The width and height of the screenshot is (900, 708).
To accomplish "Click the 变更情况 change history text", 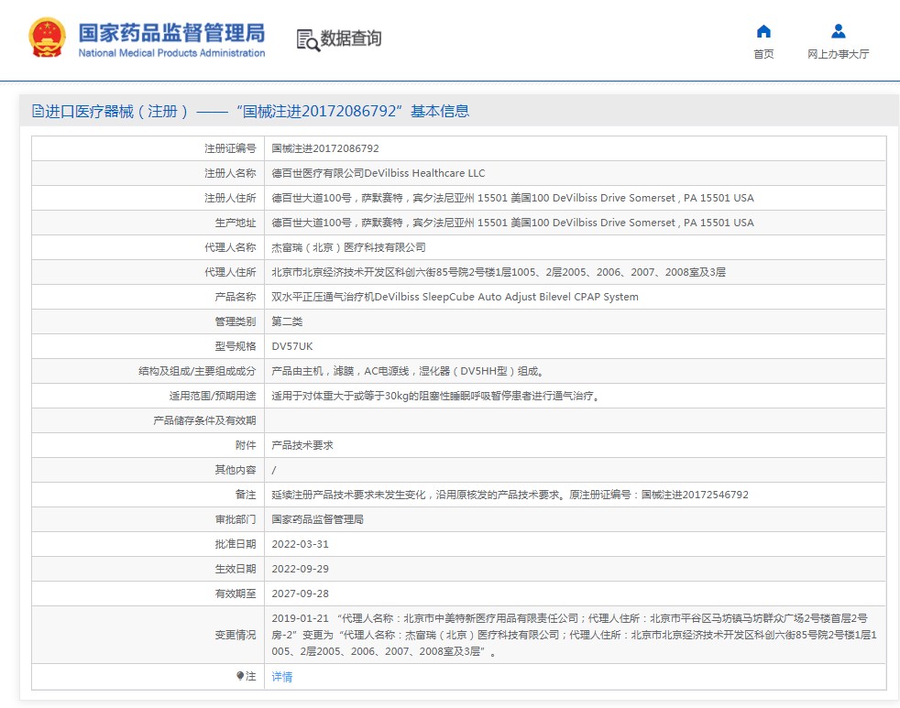I will (574, 635).
